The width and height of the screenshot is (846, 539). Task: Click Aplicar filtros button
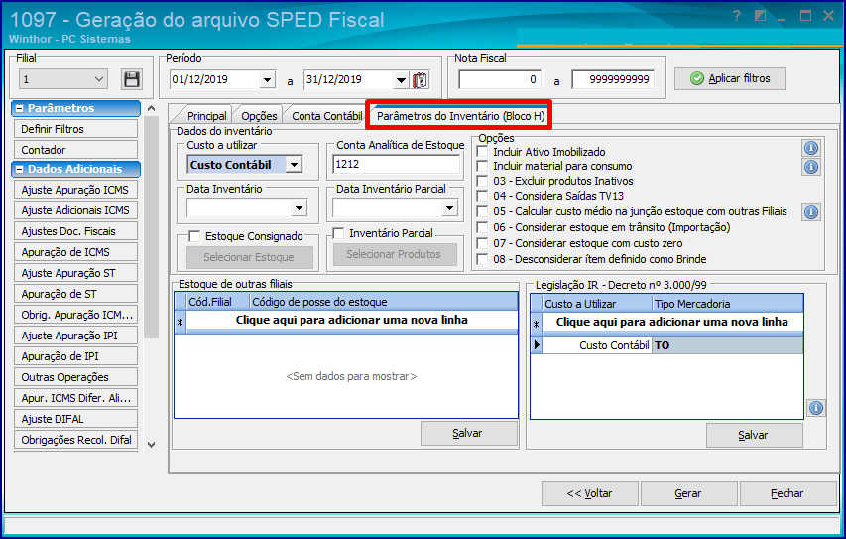729,78
